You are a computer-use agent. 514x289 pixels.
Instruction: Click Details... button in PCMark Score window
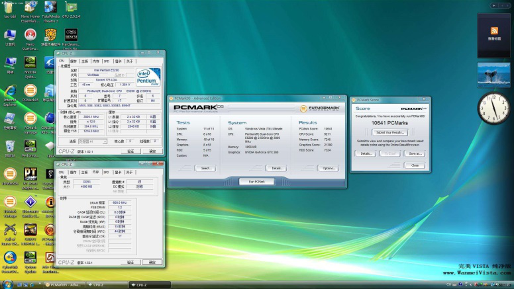click(366, 153)
